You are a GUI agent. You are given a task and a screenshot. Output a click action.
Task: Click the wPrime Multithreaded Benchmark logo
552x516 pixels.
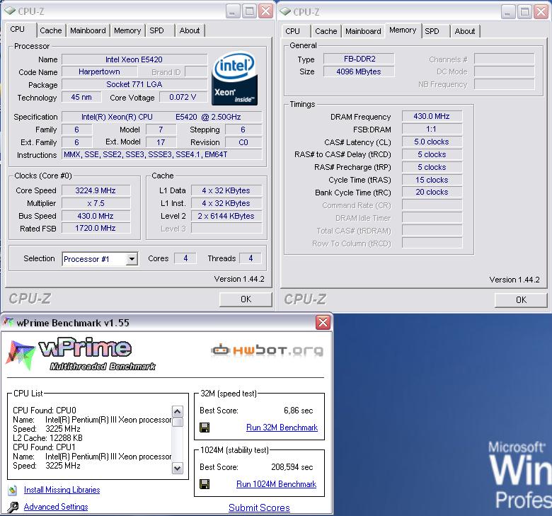[x=81, y=354]
